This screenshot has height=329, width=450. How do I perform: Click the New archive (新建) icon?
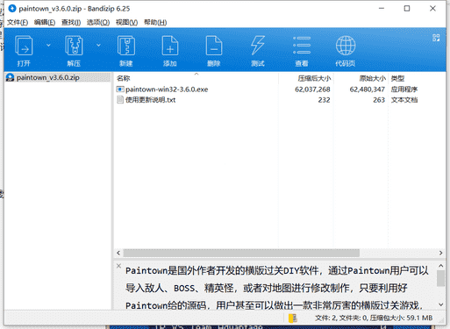click(x=126, y=46)
